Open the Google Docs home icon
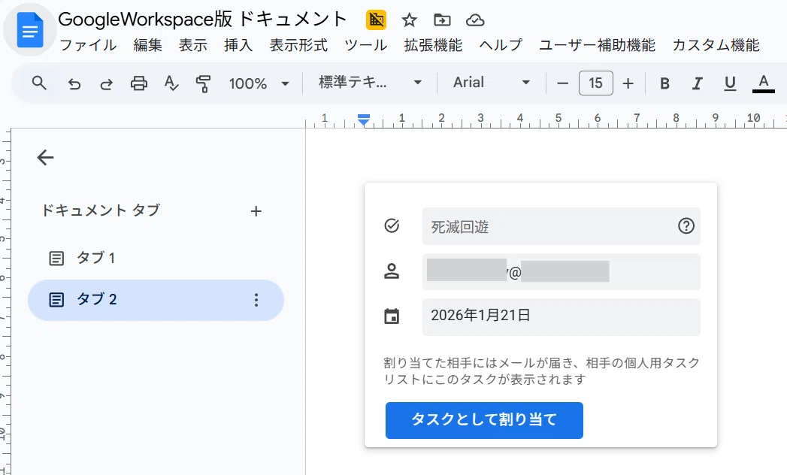 tap(29, 31)
